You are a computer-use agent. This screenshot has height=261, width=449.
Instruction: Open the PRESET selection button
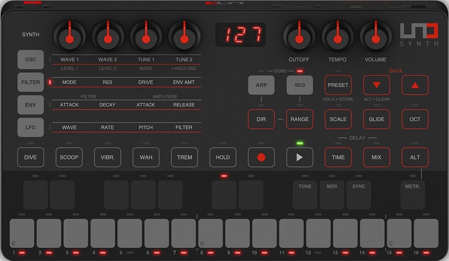click(338, 85)
